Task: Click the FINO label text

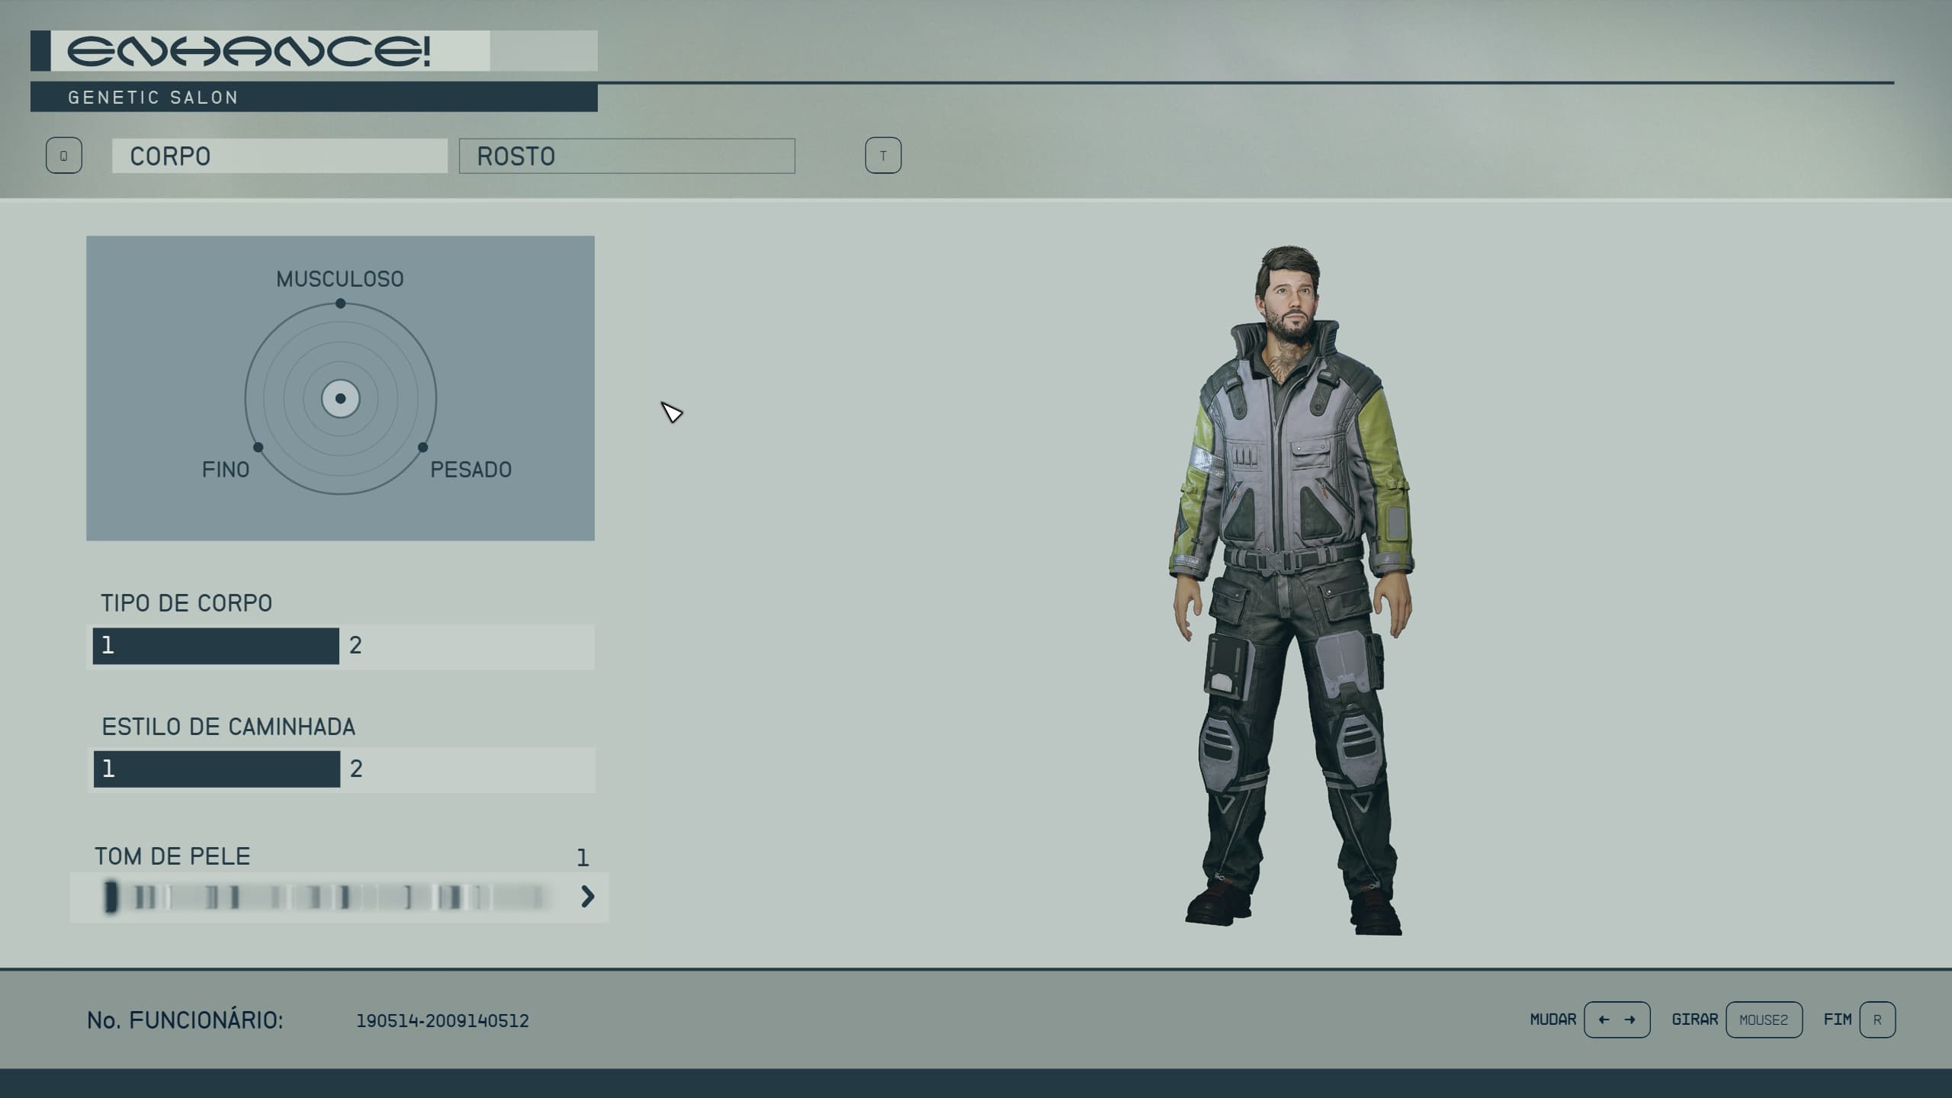Action: [x=226, y=470]
